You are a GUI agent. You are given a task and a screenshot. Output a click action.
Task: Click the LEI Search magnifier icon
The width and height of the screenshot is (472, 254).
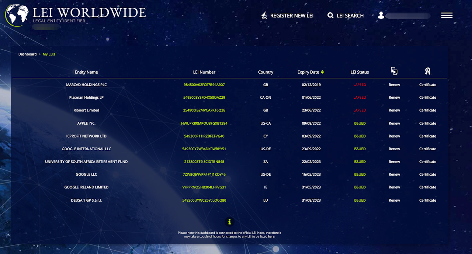pyautogui.click(x=330, y=15)
